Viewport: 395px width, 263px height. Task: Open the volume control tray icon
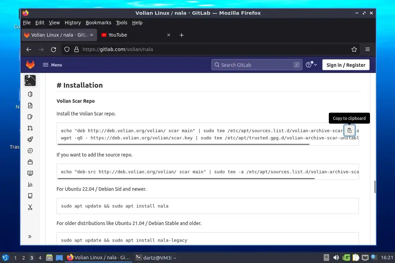[x=336, y=258]
